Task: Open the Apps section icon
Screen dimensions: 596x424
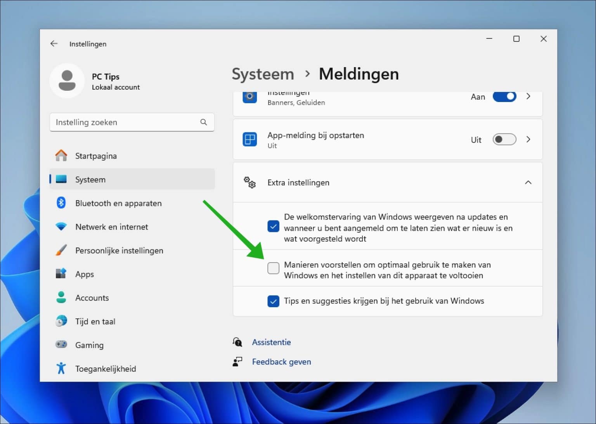Action: click(x=61, y=273)
